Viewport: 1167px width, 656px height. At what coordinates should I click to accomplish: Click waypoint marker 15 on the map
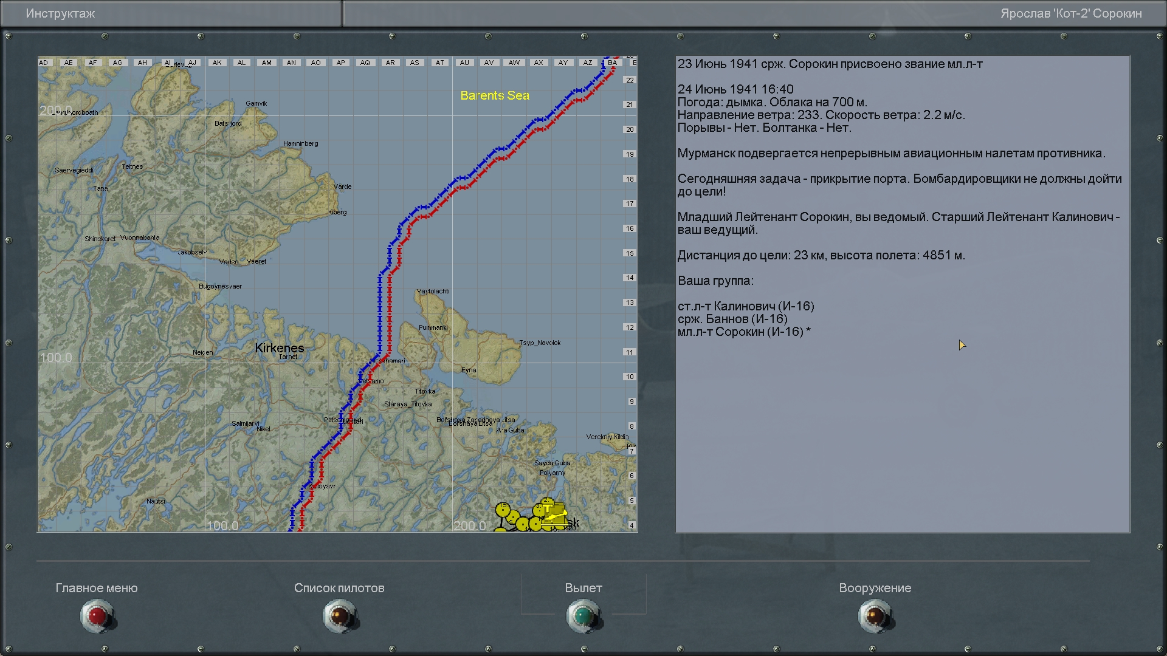pos(503,510)
